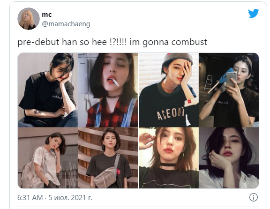Open the mc profile avatar picture

point(29,19)
